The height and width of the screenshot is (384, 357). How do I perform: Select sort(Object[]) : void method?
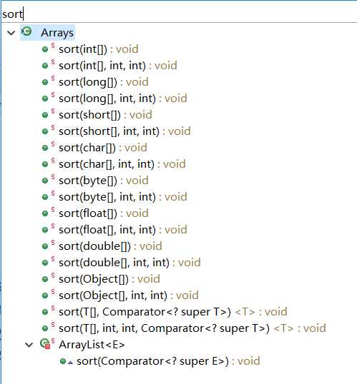[x=109, y=279]
